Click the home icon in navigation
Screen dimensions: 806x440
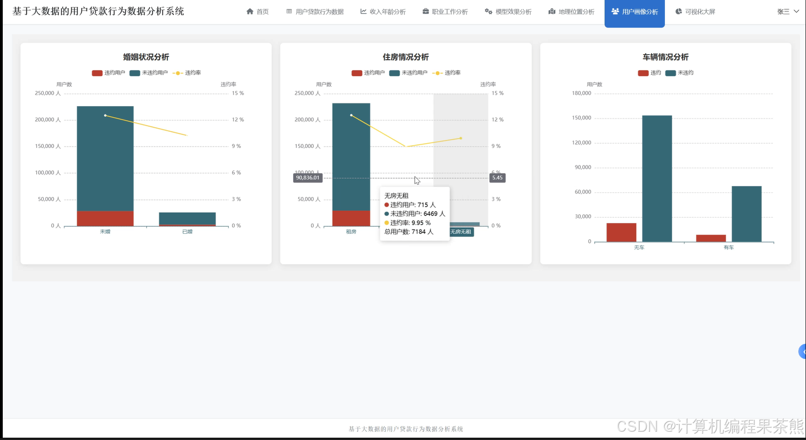coord(250,11)
